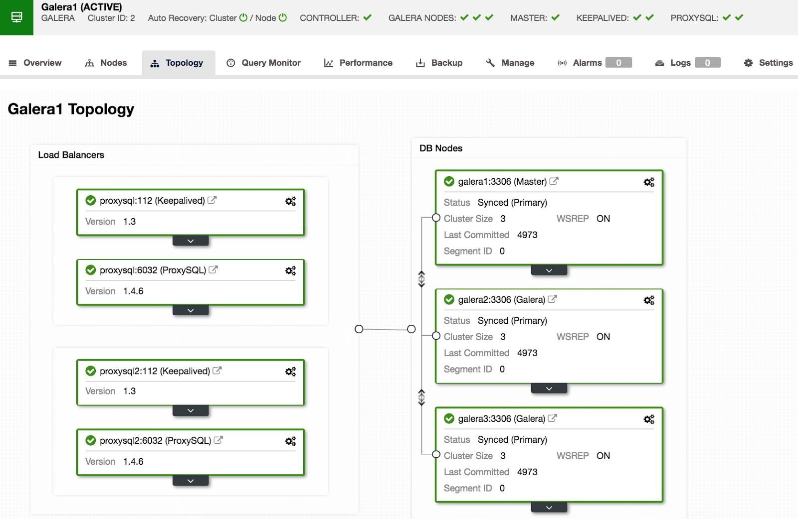Open the Manage tab
This screenshot has width=798, height=519.
click(510, 63)
